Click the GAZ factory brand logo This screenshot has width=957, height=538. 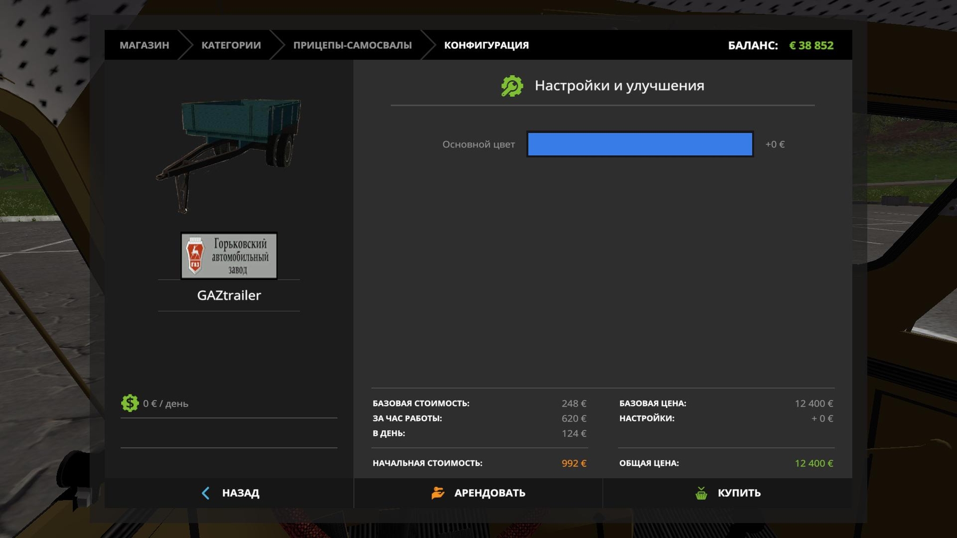(229, 256)
